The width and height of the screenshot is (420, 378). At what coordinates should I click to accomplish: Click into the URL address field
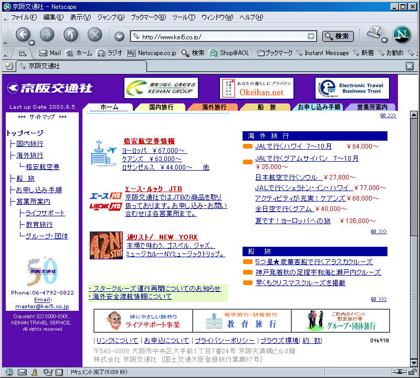click(x=219, y=36)
